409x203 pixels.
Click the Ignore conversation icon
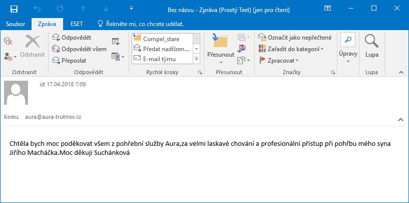tap(8, 41)
